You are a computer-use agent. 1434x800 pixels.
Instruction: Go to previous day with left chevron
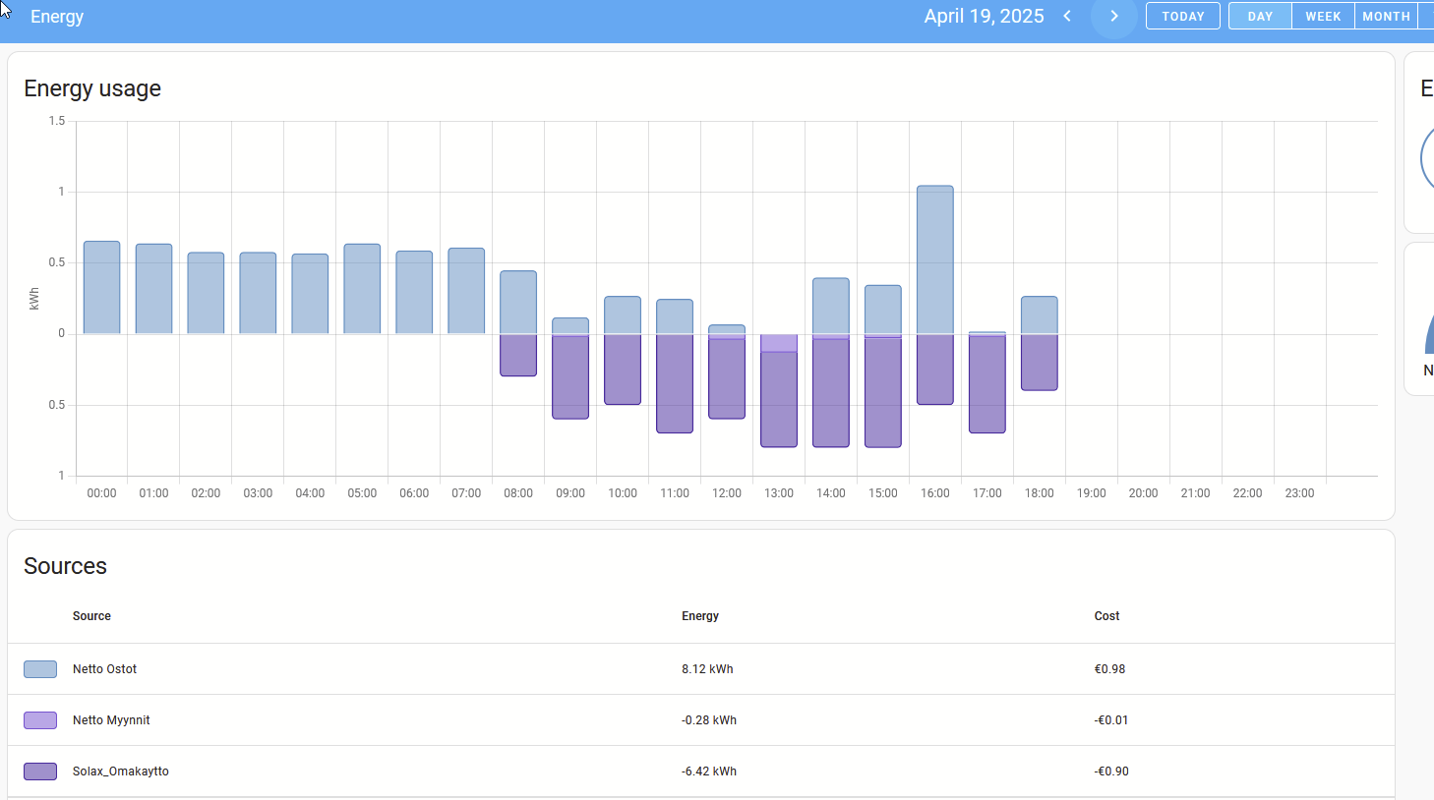(1067, 16)
